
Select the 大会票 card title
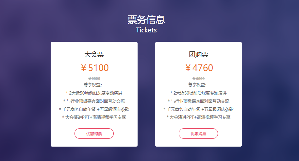tap(94, 54)
